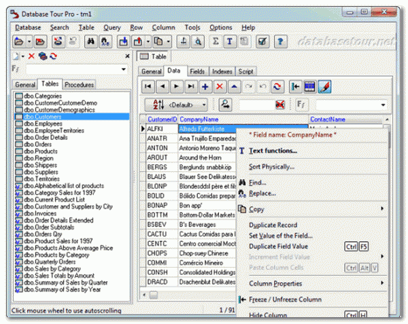Click the blue question mark help icon
The image size is (408, 324).
click(x=280, y=41)
